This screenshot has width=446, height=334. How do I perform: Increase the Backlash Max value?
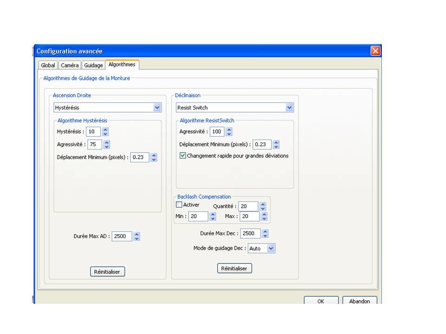point(264,214)
